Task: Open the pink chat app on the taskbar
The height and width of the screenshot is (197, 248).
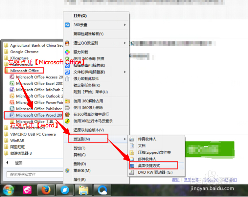Action: coord(27,190)
